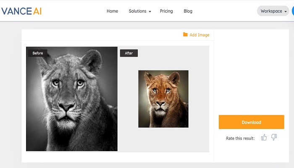Viewport: 294px width, 168px height.
Task: Select the Before label badge
Action: tap(38, 53)
